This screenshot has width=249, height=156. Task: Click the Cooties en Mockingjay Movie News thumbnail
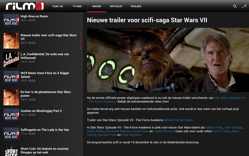tap(11, 116)
